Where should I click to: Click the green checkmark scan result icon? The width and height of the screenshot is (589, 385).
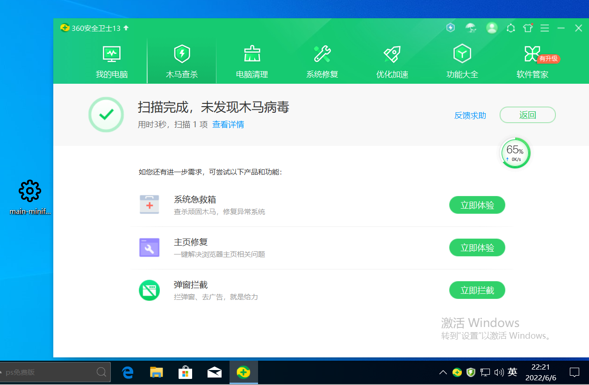[x=106, y=115]
